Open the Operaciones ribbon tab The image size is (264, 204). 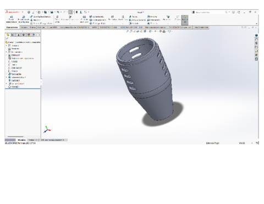click(x=12, y=27)
